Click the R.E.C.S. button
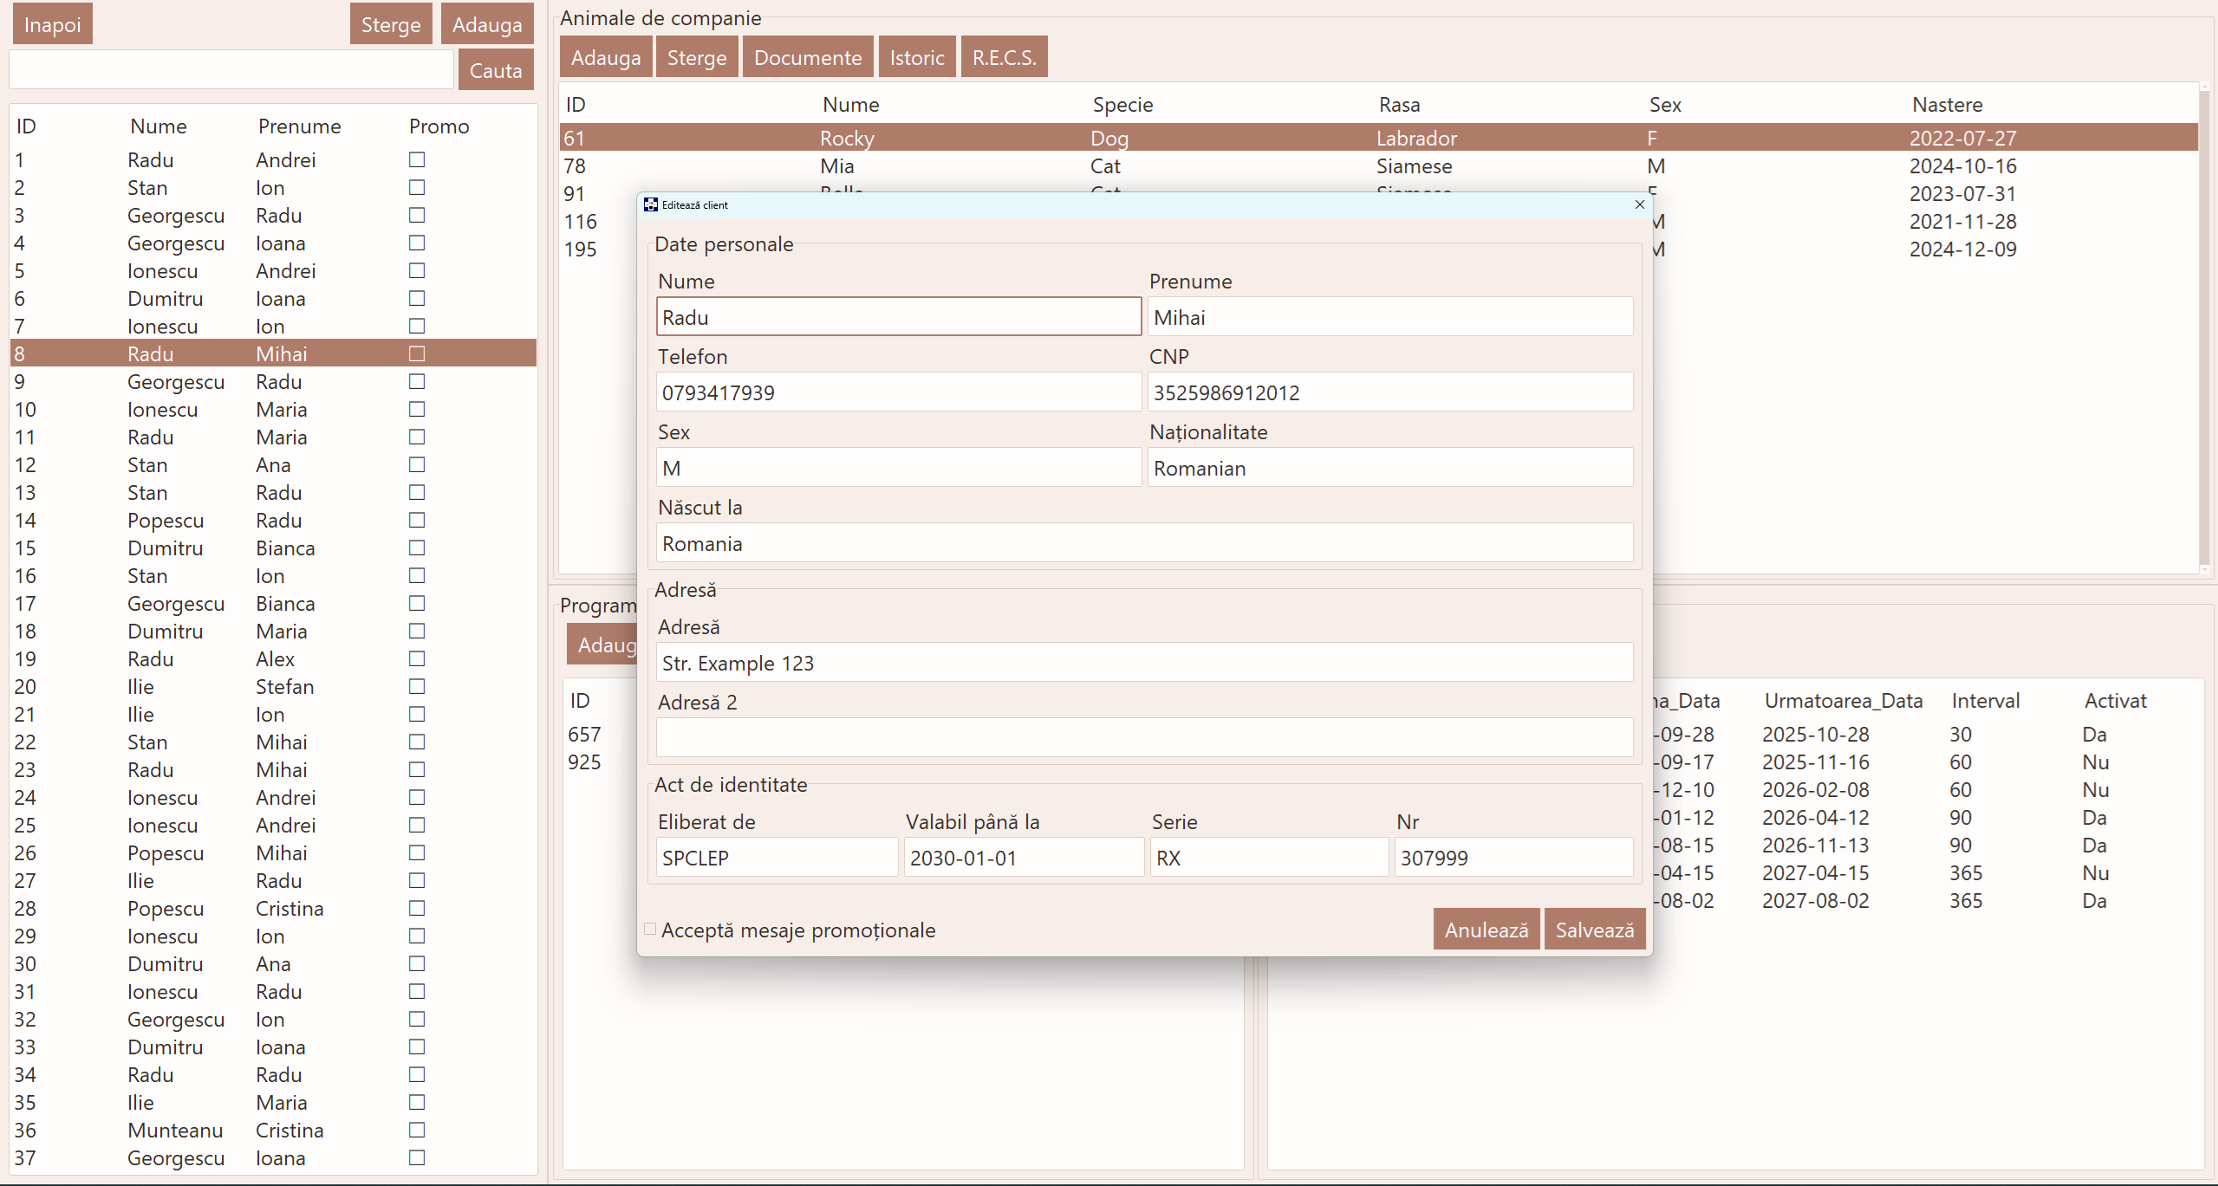 point(1005,57)
